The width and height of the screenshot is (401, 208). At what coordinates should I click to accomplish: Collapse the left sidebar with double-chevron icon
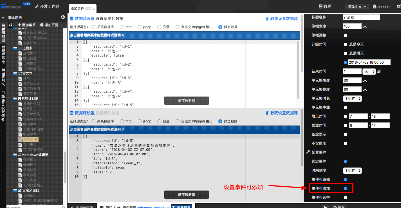(x=3, y=17)
